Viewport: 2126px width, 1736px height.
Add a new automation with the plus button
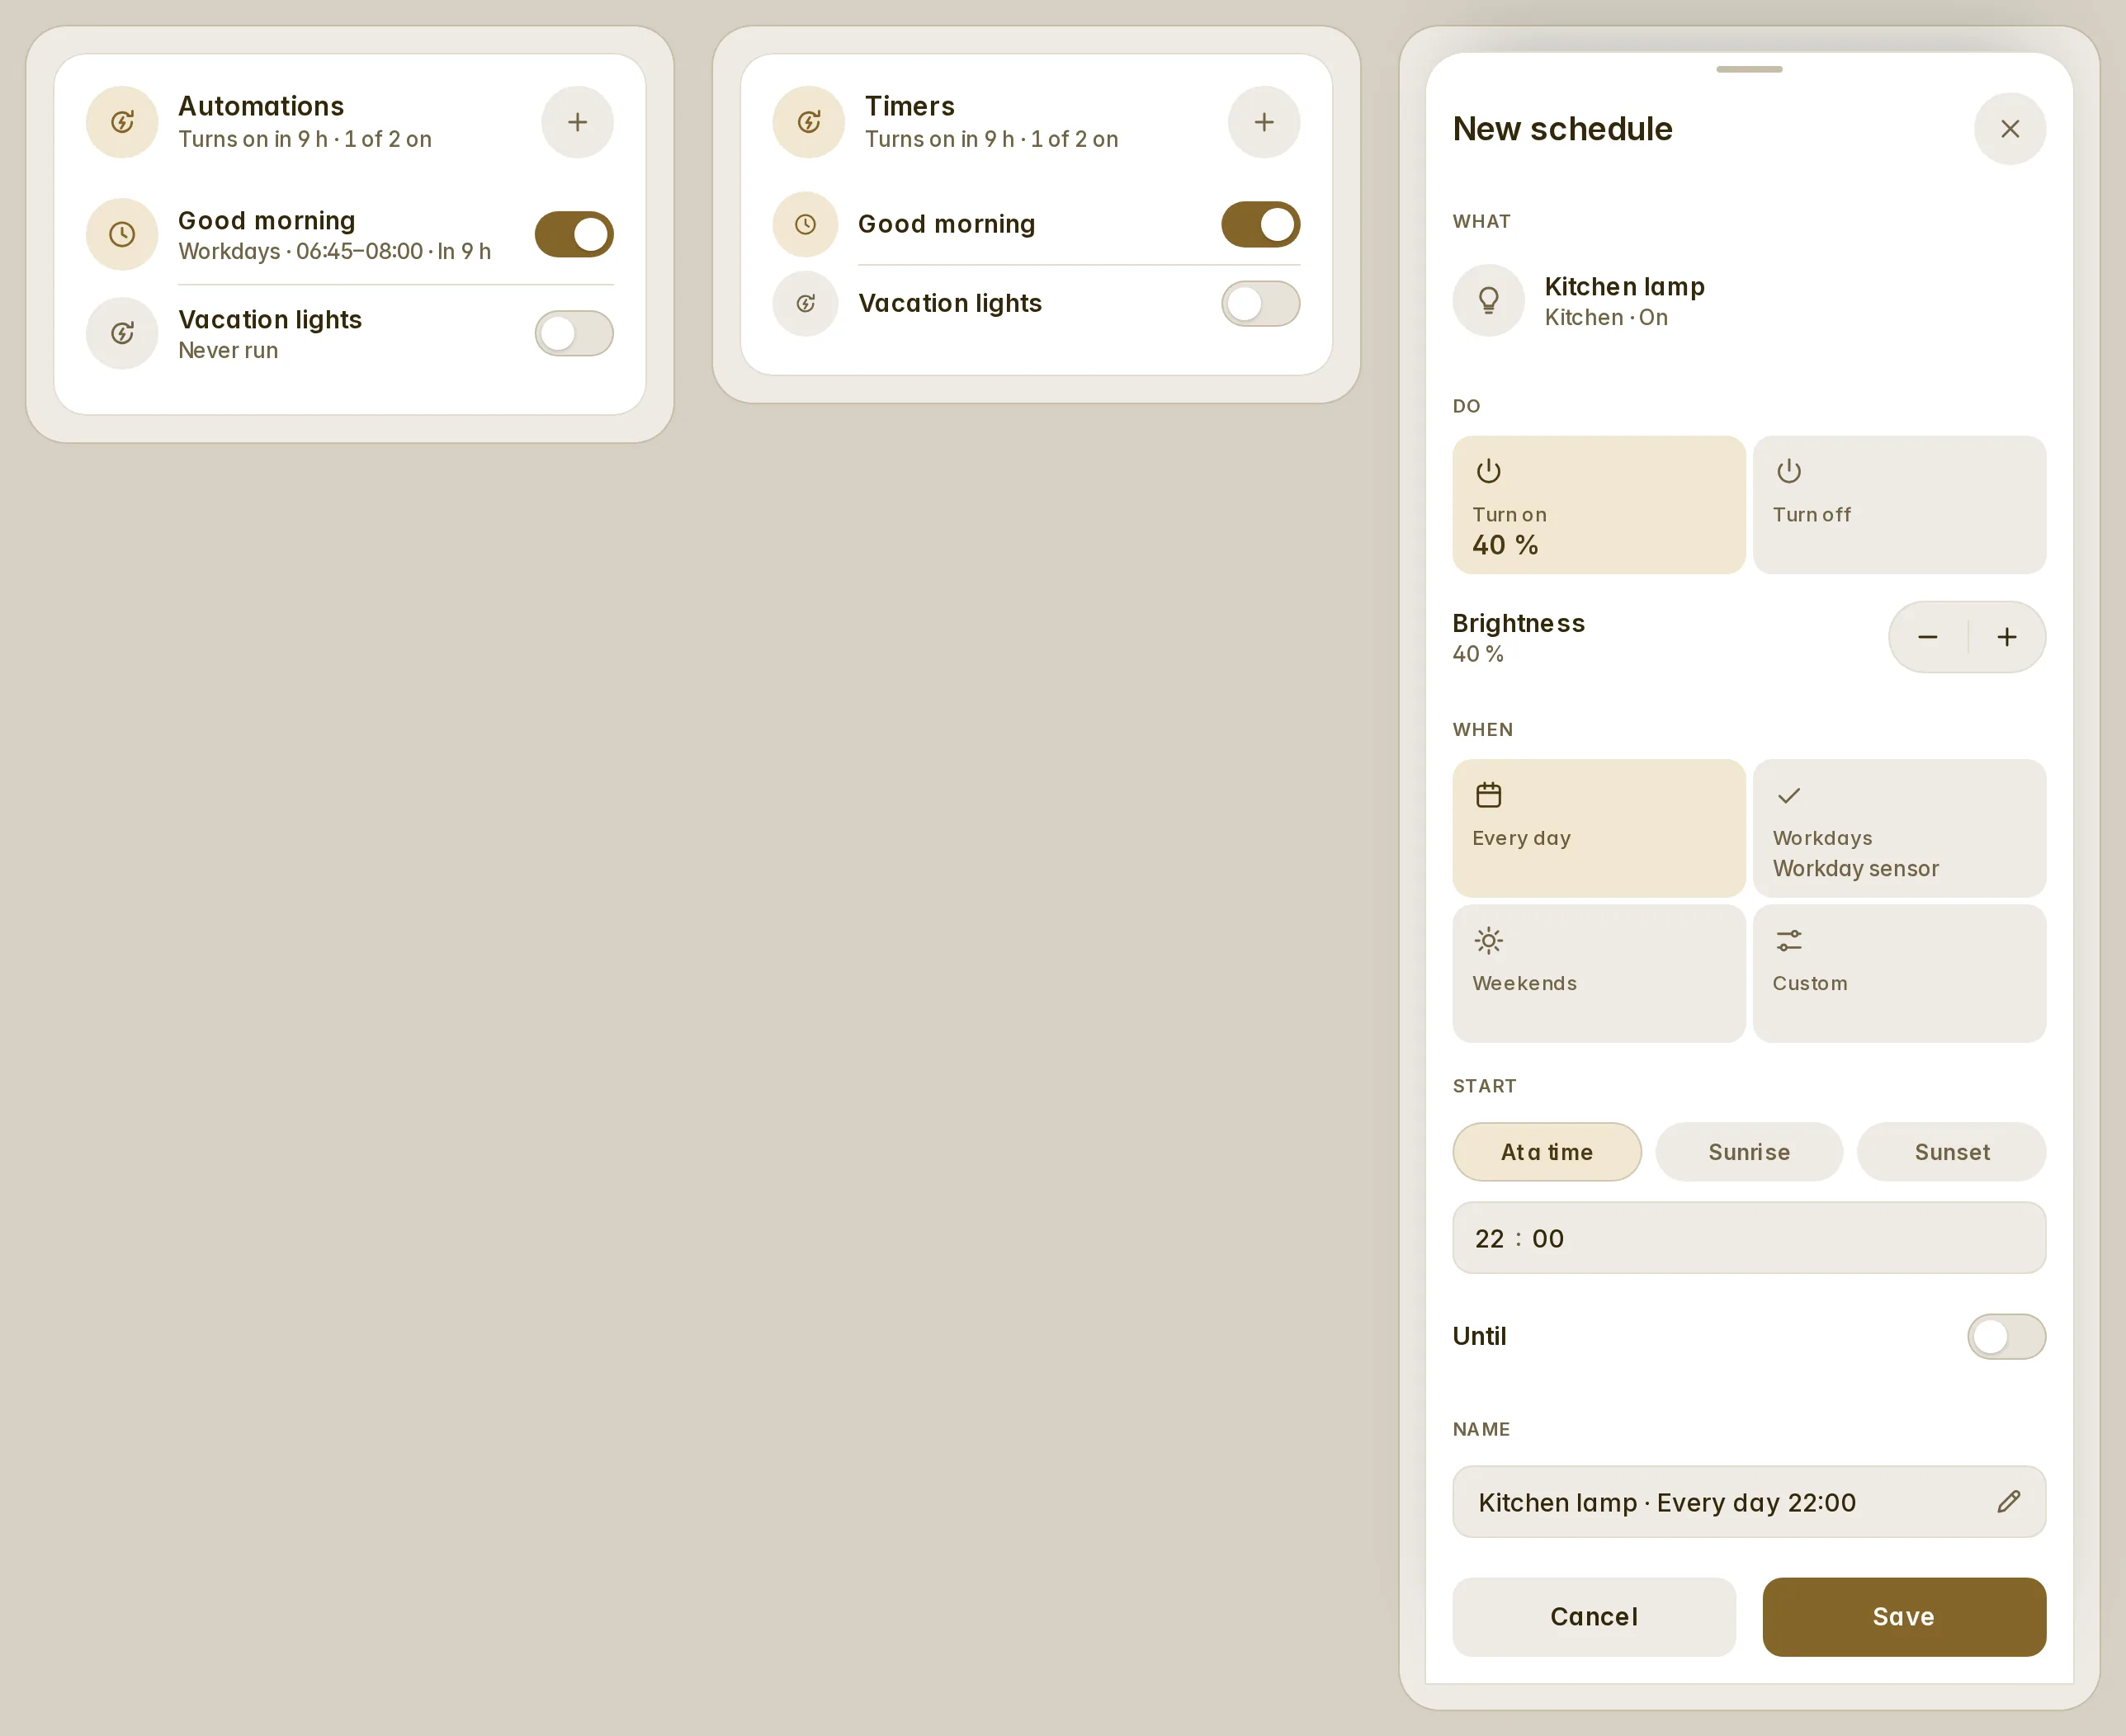tap(577, 122)
